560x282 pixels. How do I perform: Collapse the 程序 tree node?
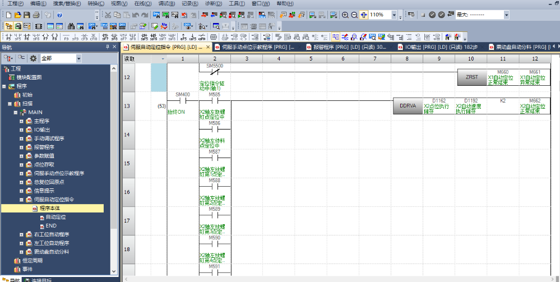pos(4,86)
